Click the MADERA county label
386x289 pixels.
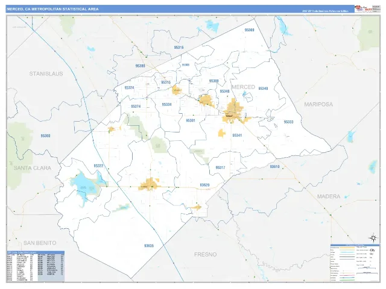[329, 197]
